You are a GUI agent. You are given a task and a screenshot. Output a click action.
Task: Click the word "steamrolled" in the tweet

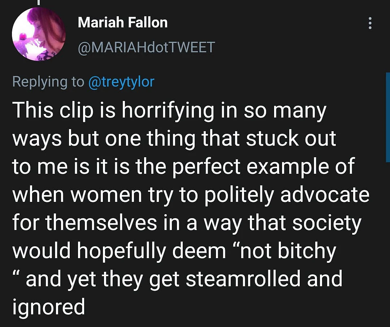(243, 279)
